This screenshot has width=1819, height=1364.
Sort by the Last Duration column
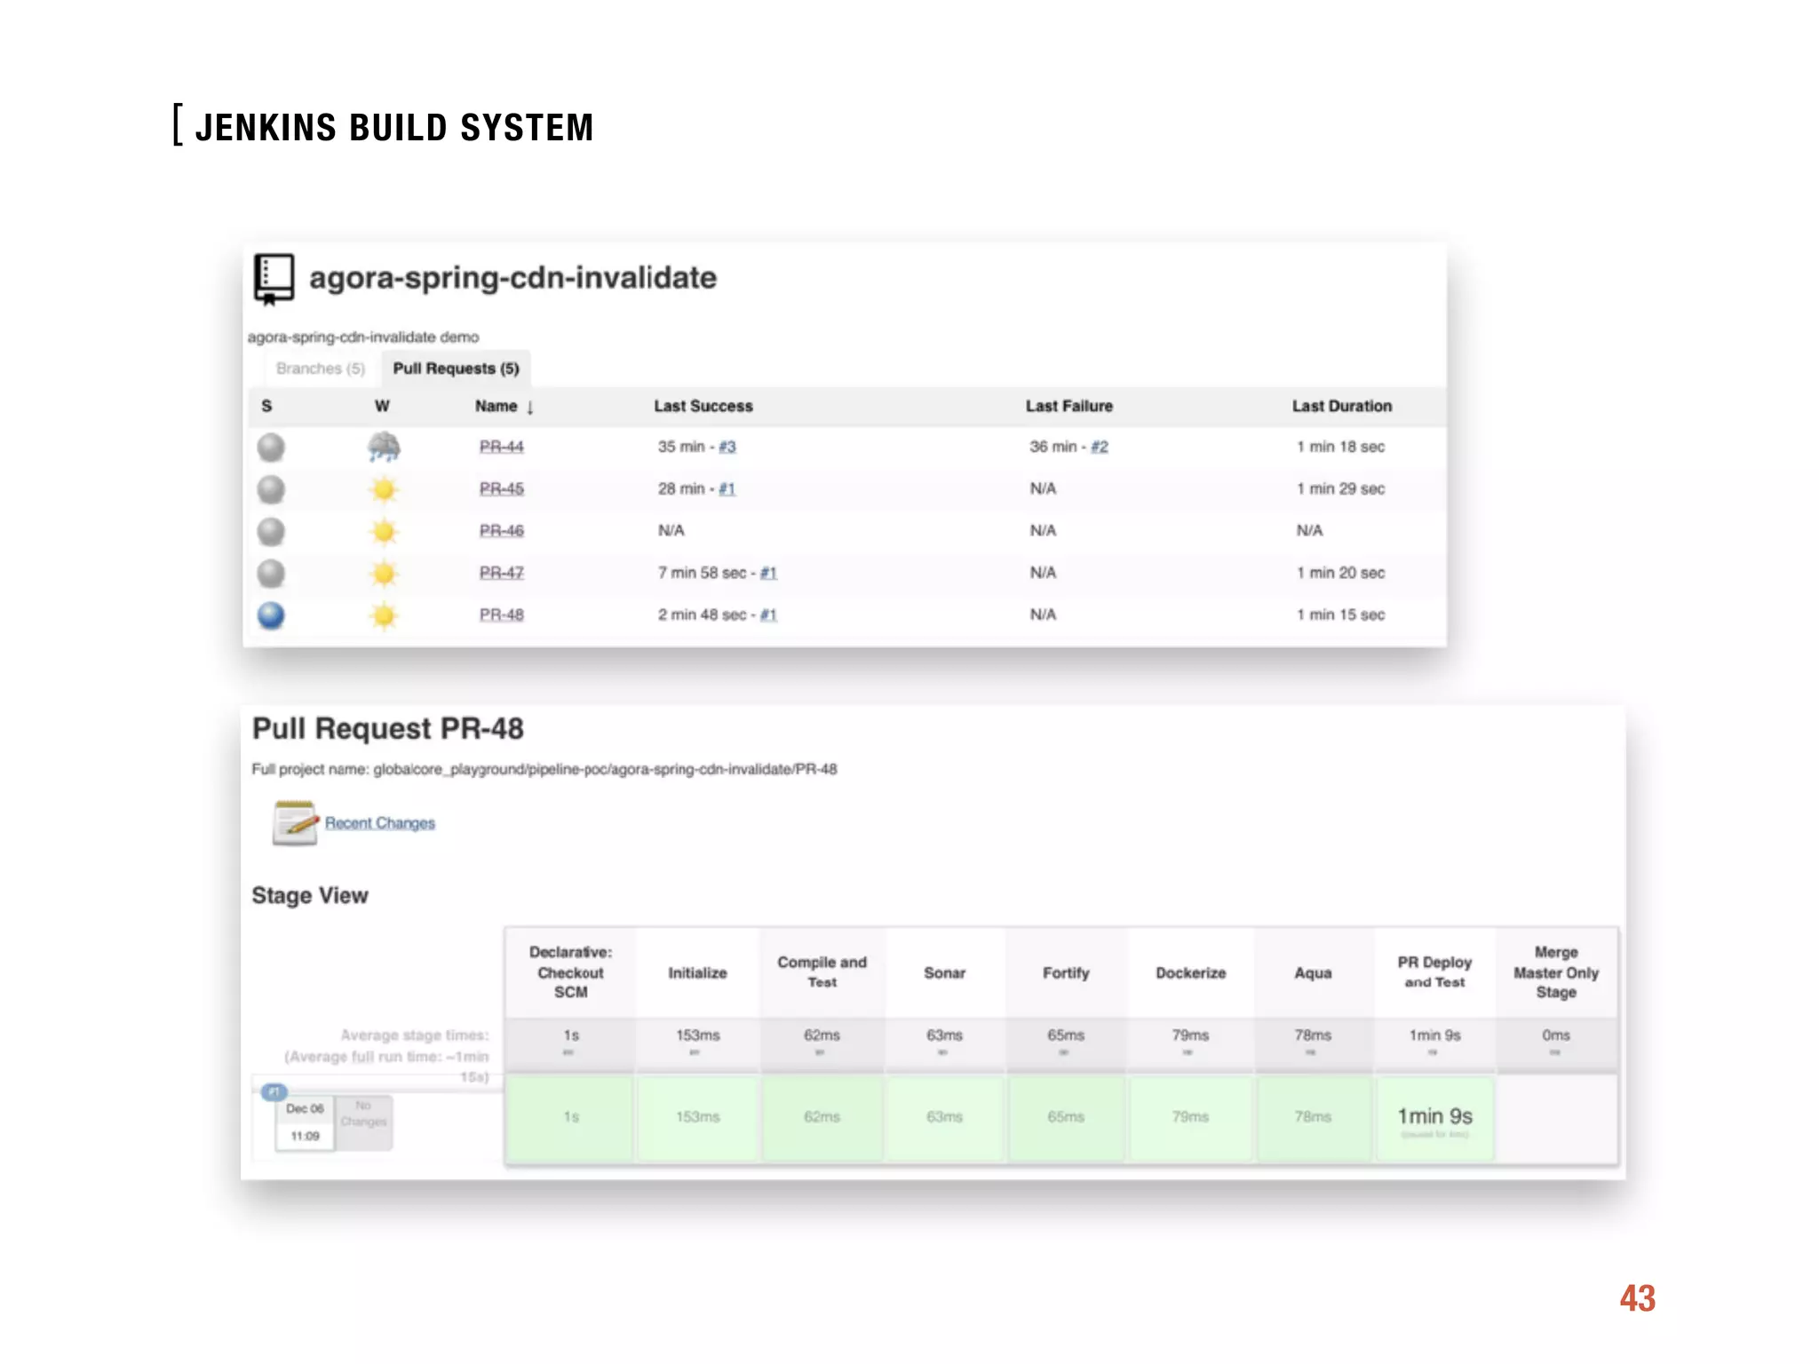(1341, 406)
